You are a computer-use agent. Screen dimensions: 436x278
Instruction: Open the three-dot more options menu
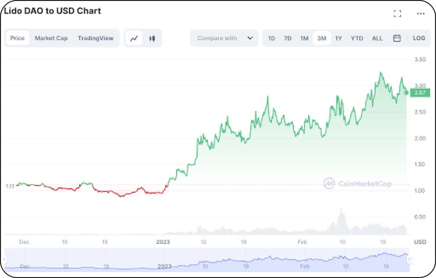click(421, 14)
